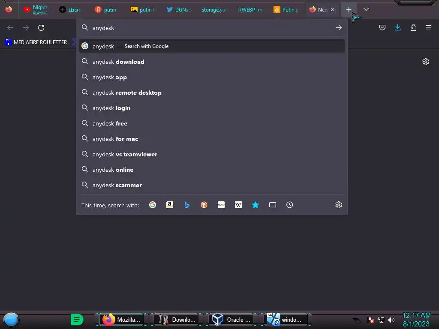Viewport: 439px width, 329px height.
Task: Switch to Mozilla Firefox taskbar button
Action: point(121,320)
